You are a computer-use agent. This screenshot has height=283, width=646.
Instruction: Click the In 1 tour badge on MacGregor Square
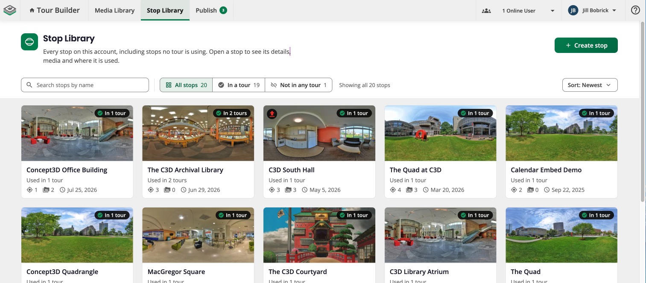click(233, 215)
